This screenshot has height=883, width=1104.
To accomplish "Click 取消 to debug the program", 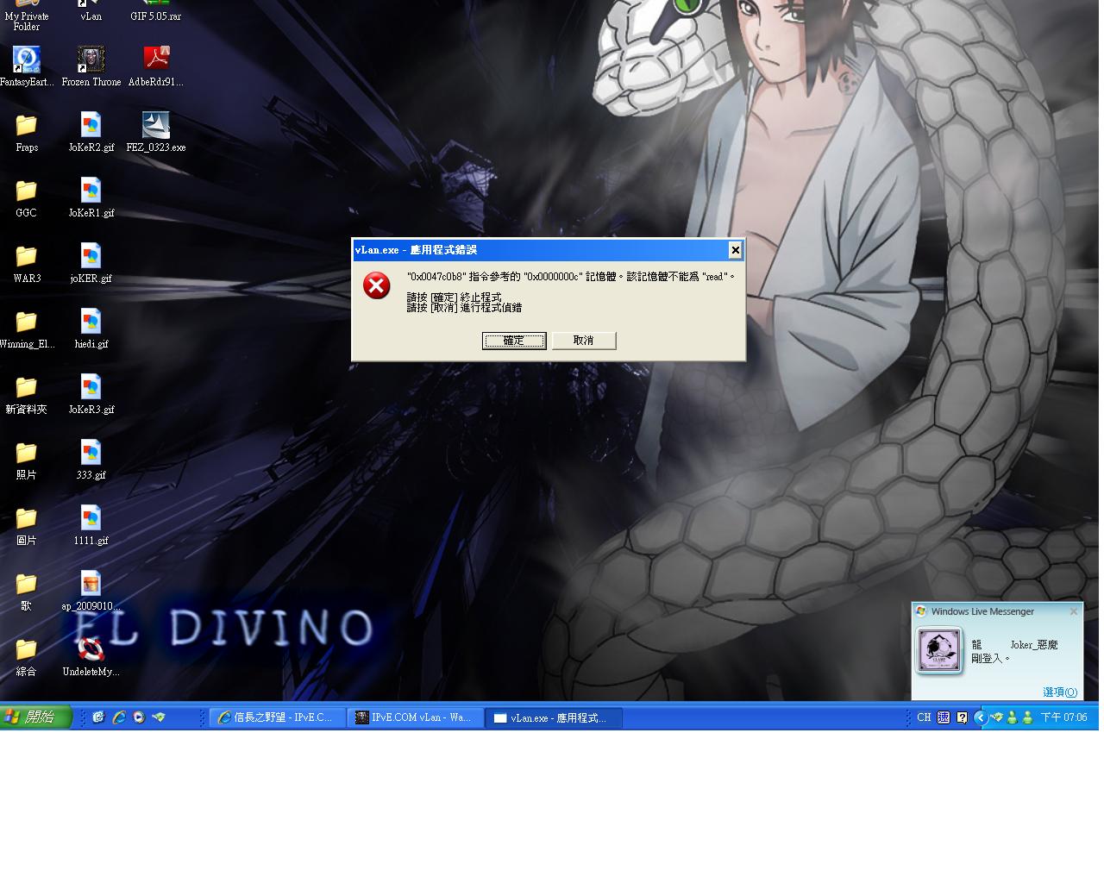I will tap(584, 341).
